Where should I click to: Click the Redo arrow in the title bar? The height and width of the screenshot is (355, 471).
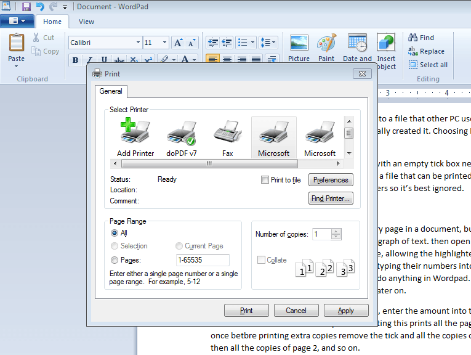pos(53,6)
